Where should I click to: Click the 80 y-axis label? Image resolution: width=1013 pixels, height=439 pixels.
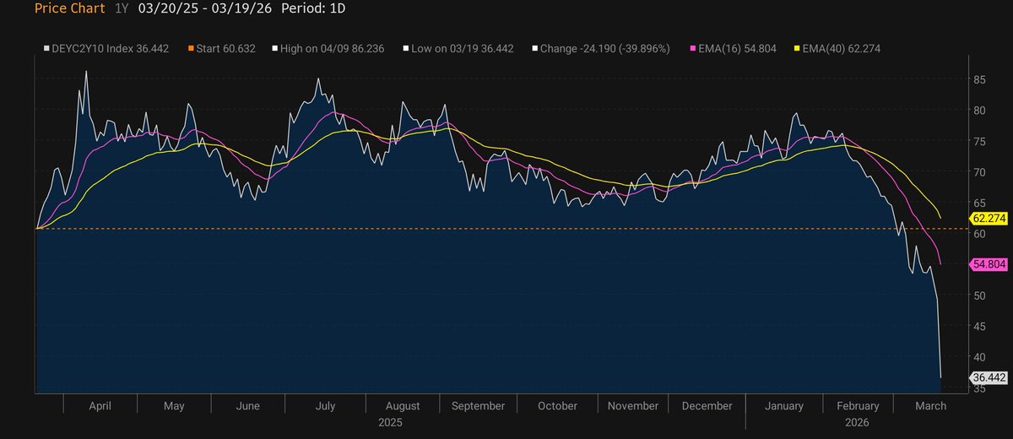click(x=980, y=110)
